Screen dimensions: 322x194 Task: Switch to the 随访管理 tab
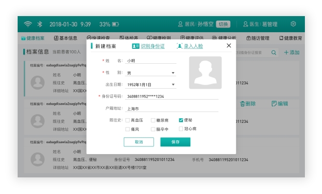click(258, 38)
